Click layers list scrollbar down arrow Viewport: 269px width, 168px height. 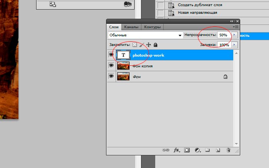click(236, 144)
